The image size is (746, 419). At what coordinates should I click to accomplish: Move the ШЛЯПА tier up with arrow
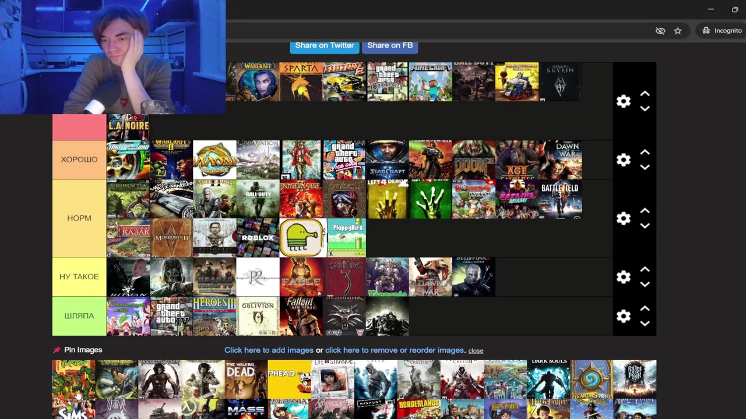645,308
